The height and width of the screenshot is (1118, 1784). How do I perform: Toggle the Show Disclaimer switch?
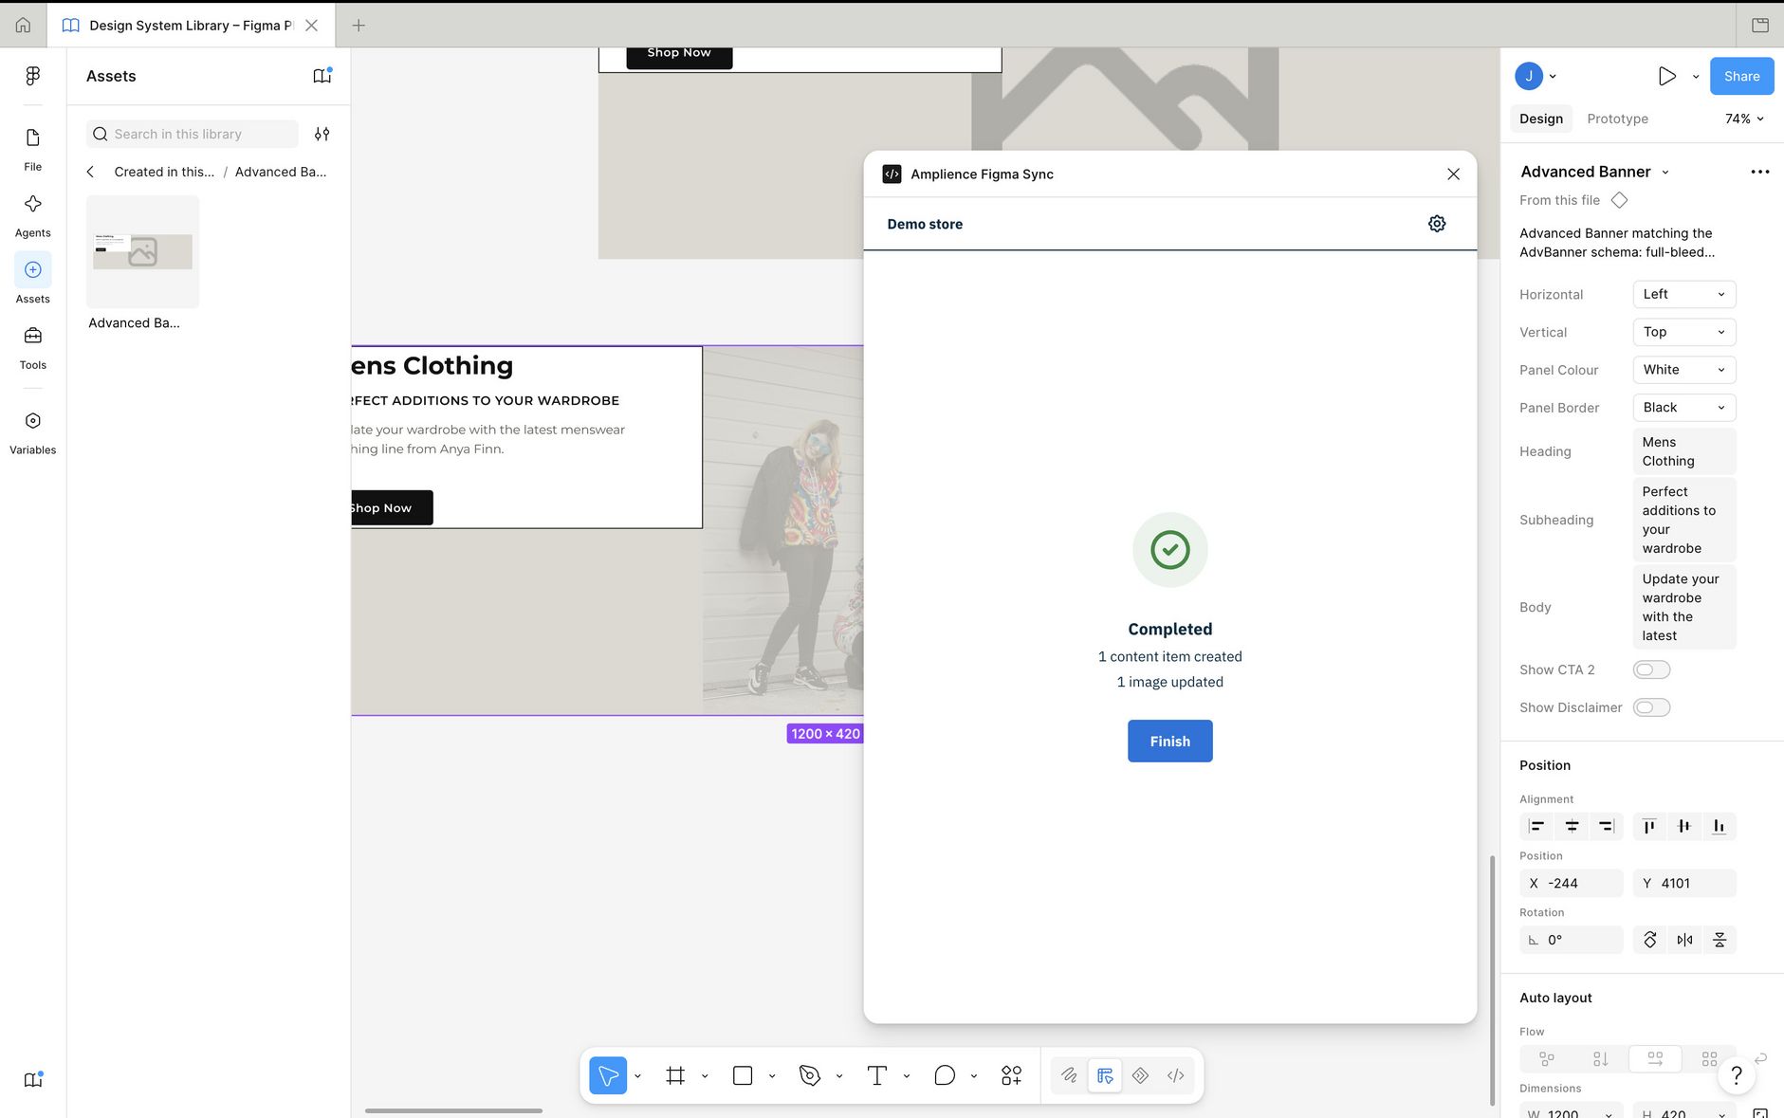point(1651,707)
